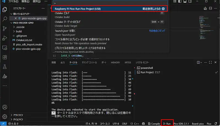Toggle the secondary sidebar layout icon
The width and height of the screenshot is (220, 126).
pyautogui.click(x=190, y=1)
